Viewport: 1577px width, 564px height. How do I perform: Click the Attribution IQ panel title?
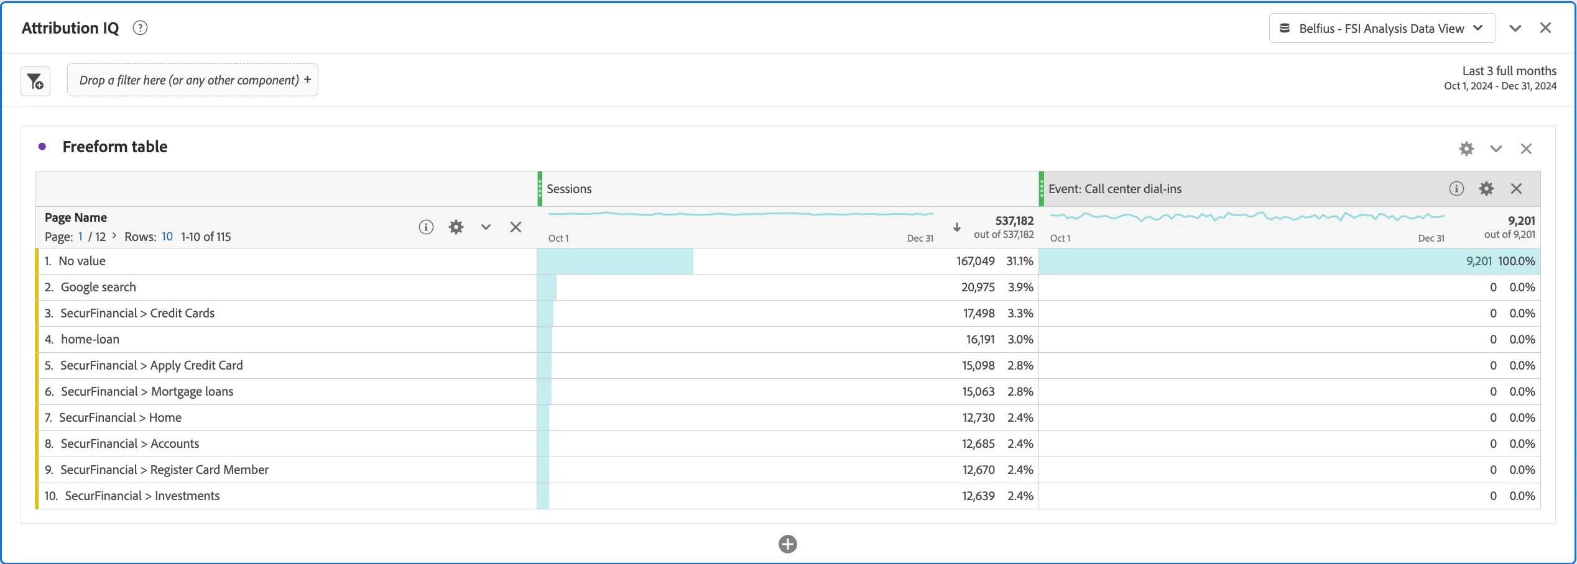[x=70, y=28]
